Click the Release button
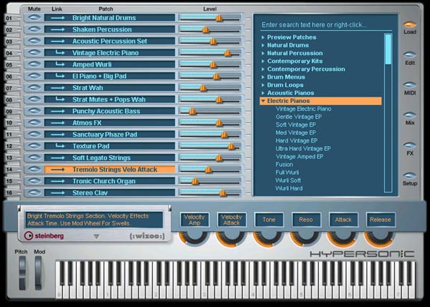This screenshot has width=430, height=307. tap(380, 220)
